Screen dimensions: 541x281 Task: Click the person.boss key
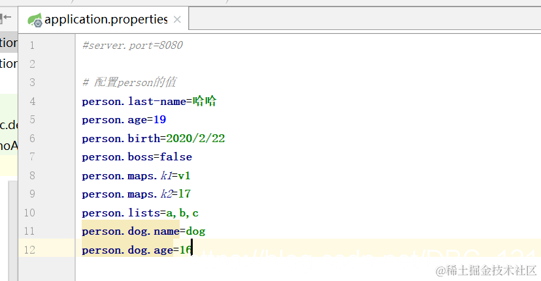click(118, 157)
